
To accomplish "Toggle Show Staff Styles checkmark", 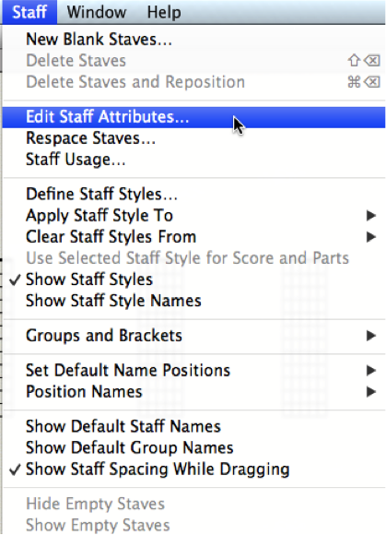I will pos(193,279).
